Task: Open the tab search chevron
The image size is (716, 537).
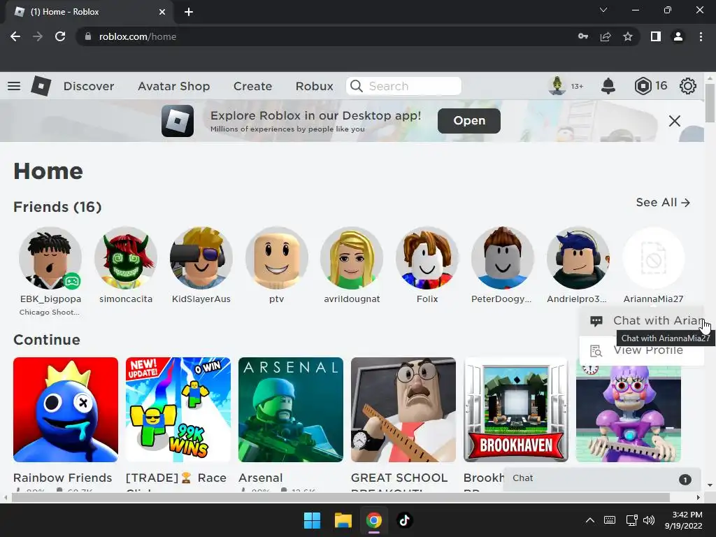Action: pyautogui.click(x=603, y=10)
